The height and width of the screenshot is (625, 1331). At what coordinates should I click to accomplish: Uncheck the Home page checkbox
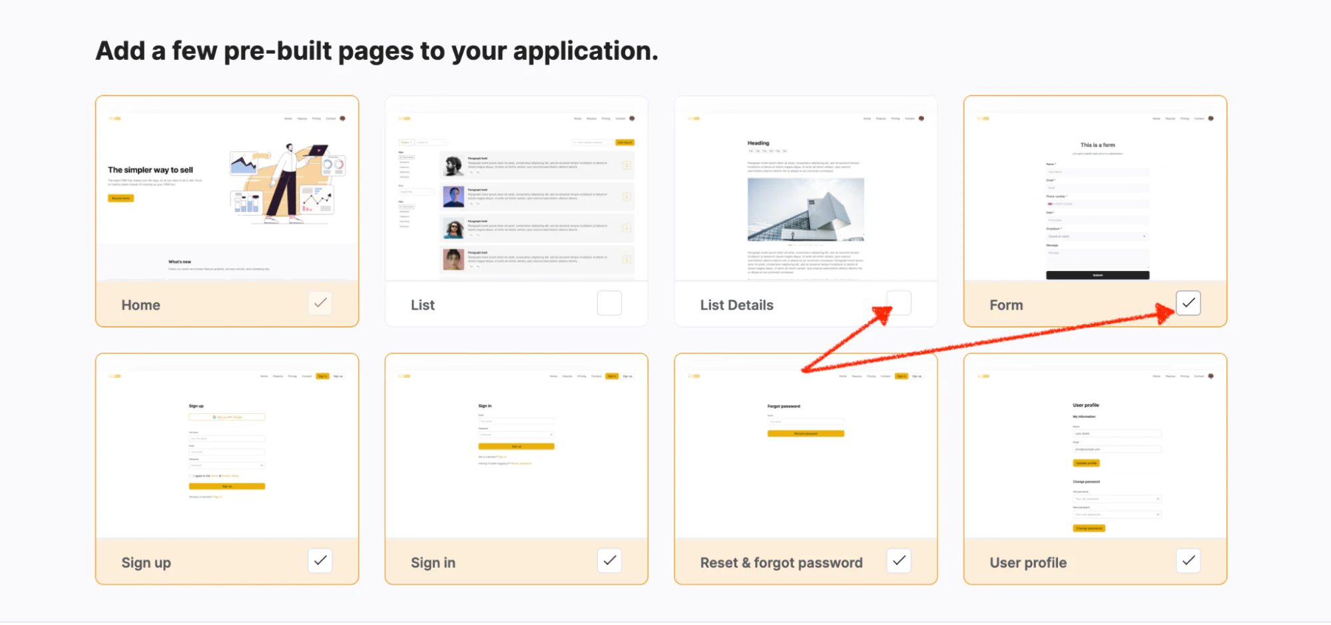pyautogui.click(x=320, y=303)
